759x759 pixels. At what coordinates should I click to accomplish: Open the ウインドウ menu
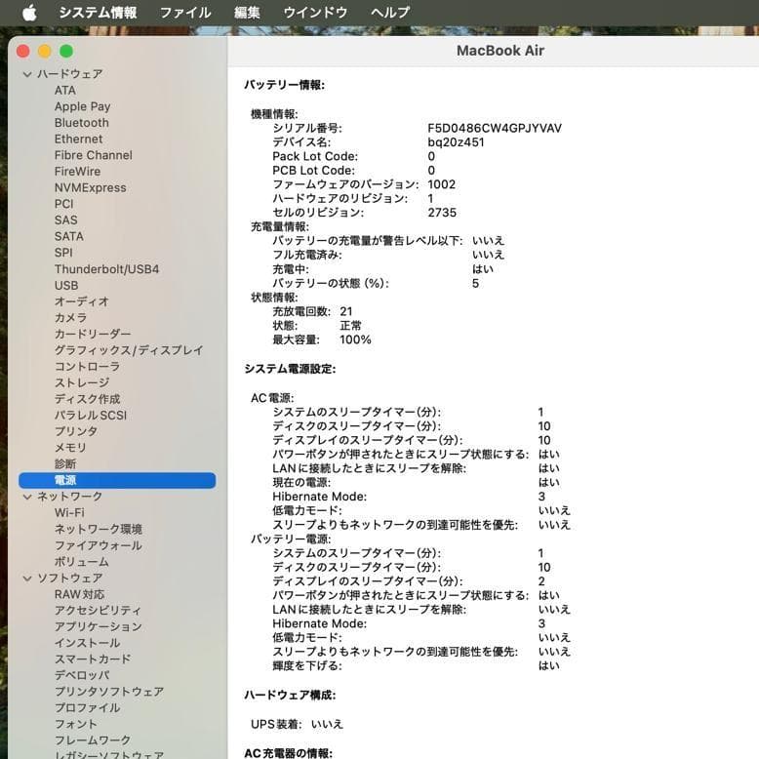(x=315, y=12)
